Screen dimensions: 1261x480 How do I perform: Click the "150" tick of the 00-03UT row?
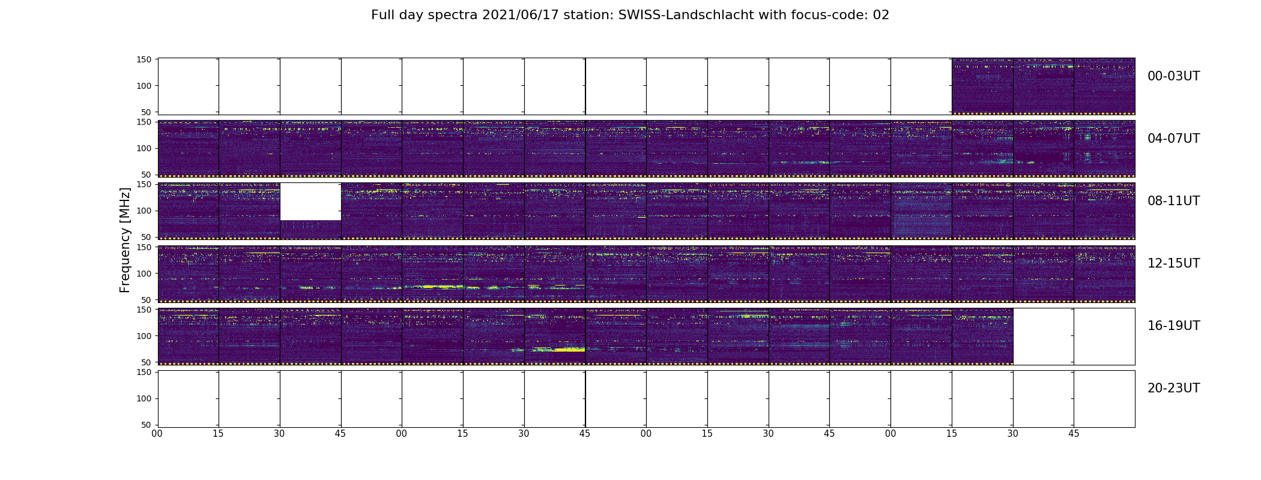click(x=145, y=59)
